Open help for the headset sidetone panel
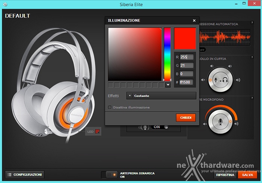Image resolution: width=262 pixels, height=183 pixels. [x=252, y=57]
